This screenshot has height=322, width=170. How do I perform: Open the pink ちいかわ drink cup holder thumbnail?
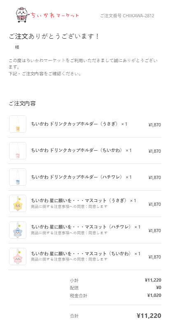point(18,151)
